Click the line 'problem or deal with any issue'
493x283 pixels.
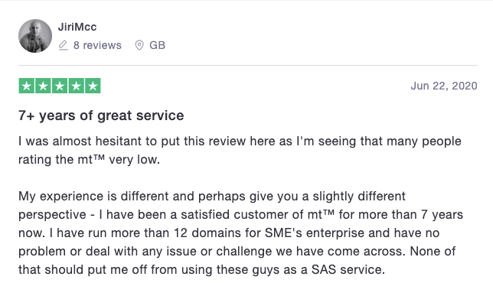tap(237, 252)
